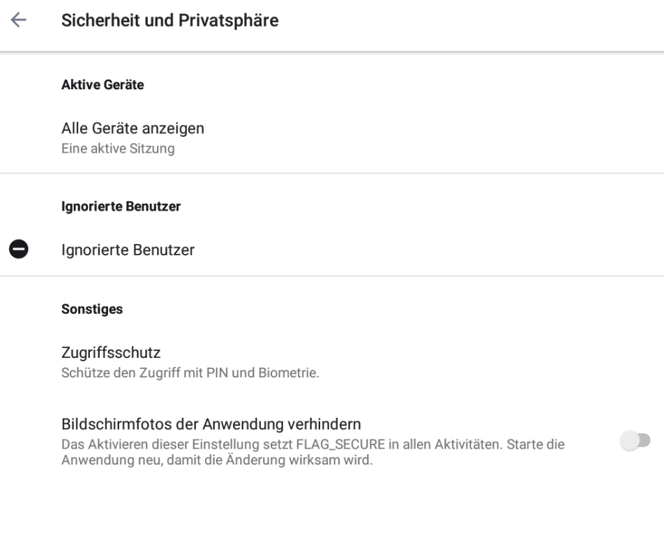664x558 pixels.
Task: Click the word Biometrie in the description
Action: (x=294, y=373)
